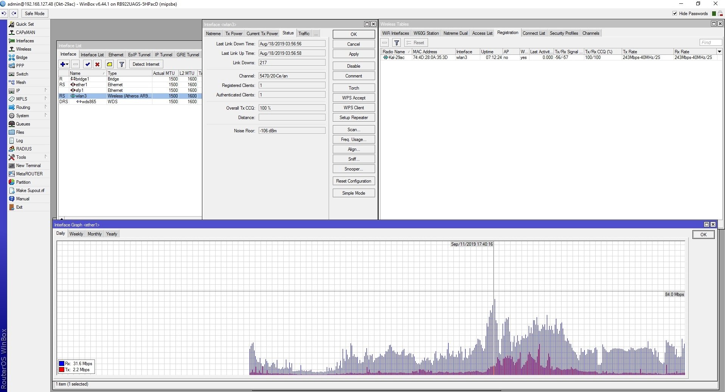Image resolution: width=725 pixels, height=392 pixels.
Task: Click the Detect Internet button
Action: point(146,64)
